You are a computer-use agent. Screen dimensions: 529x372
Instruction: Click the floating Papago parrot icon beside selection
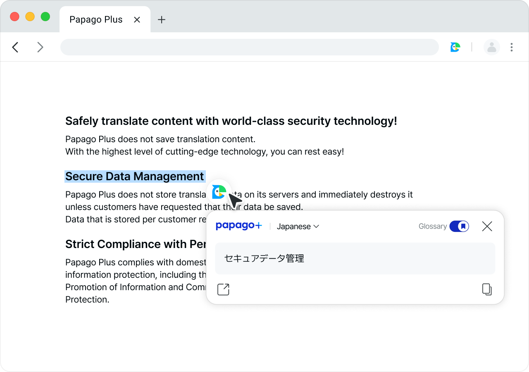(x=219, y=191)
